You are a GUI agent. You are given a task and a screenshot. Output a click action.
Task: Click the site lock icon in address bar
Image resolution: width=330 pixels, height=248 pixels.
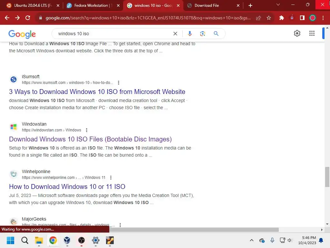[x=41, y=18]
